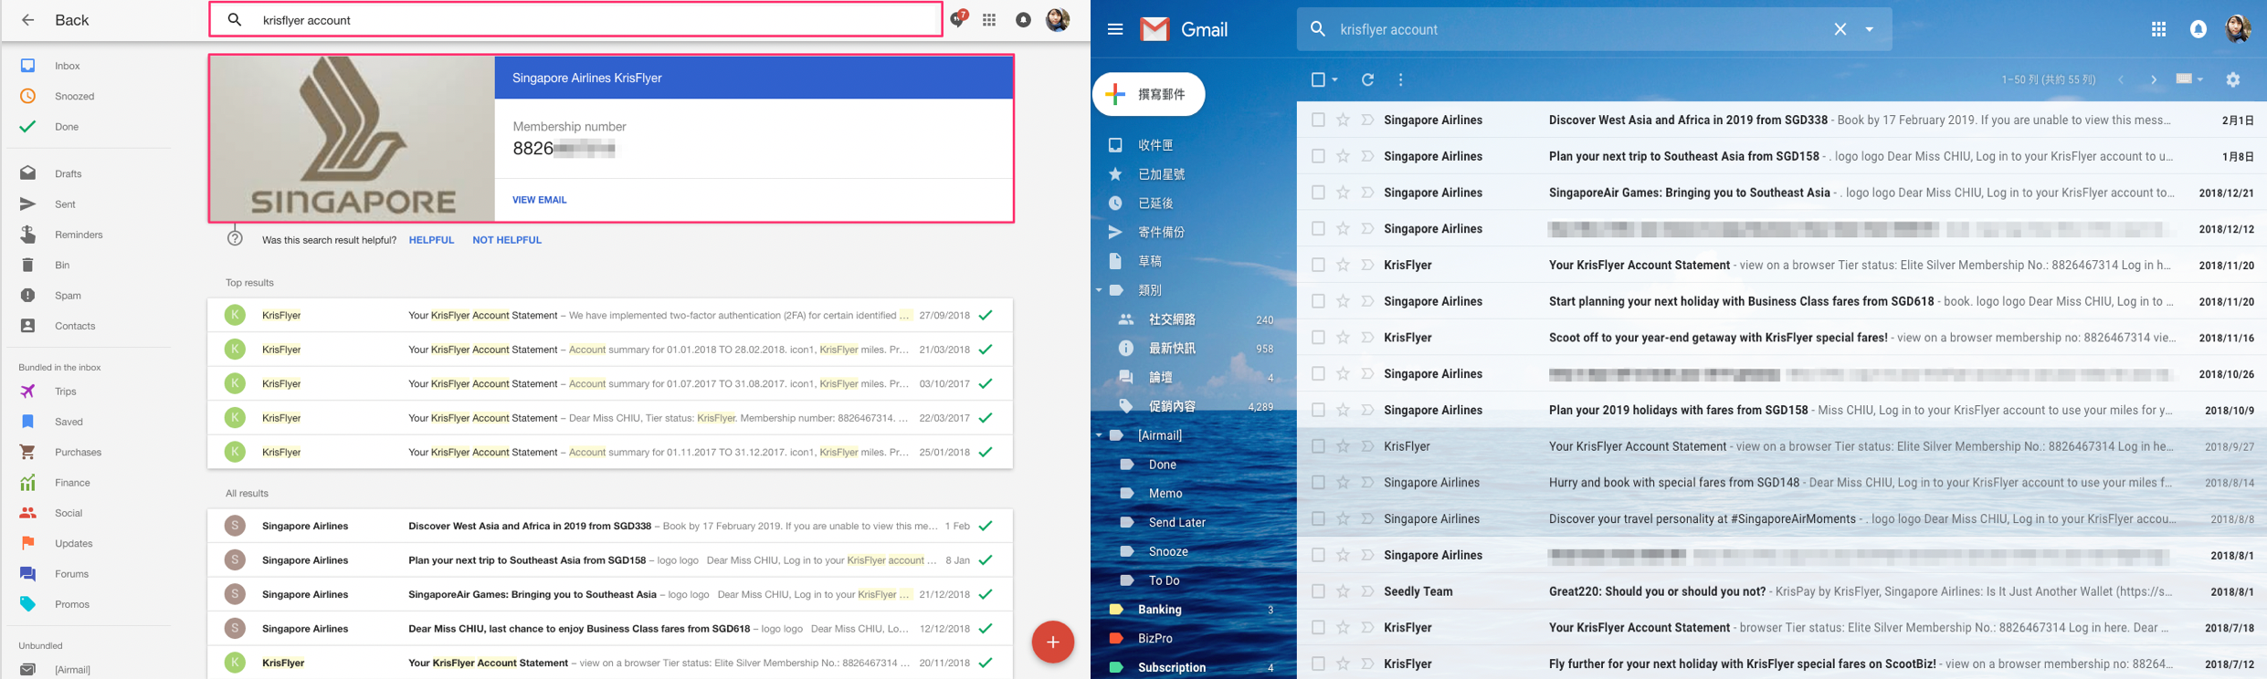This screenshot has height=679, width=2267.
Task: Click the red compose plus button
Action: pos(1052,642)
